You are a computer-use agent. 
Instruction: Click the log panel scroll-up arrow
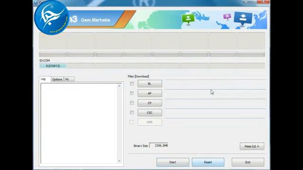[119, 86]
